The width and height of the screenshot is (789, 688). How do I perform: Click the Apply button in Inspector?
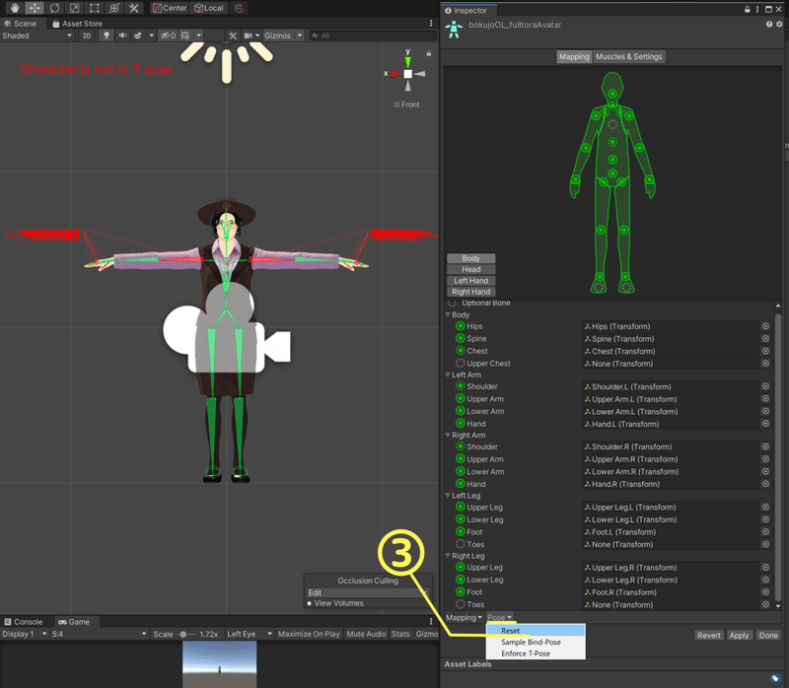coord(739,636)
